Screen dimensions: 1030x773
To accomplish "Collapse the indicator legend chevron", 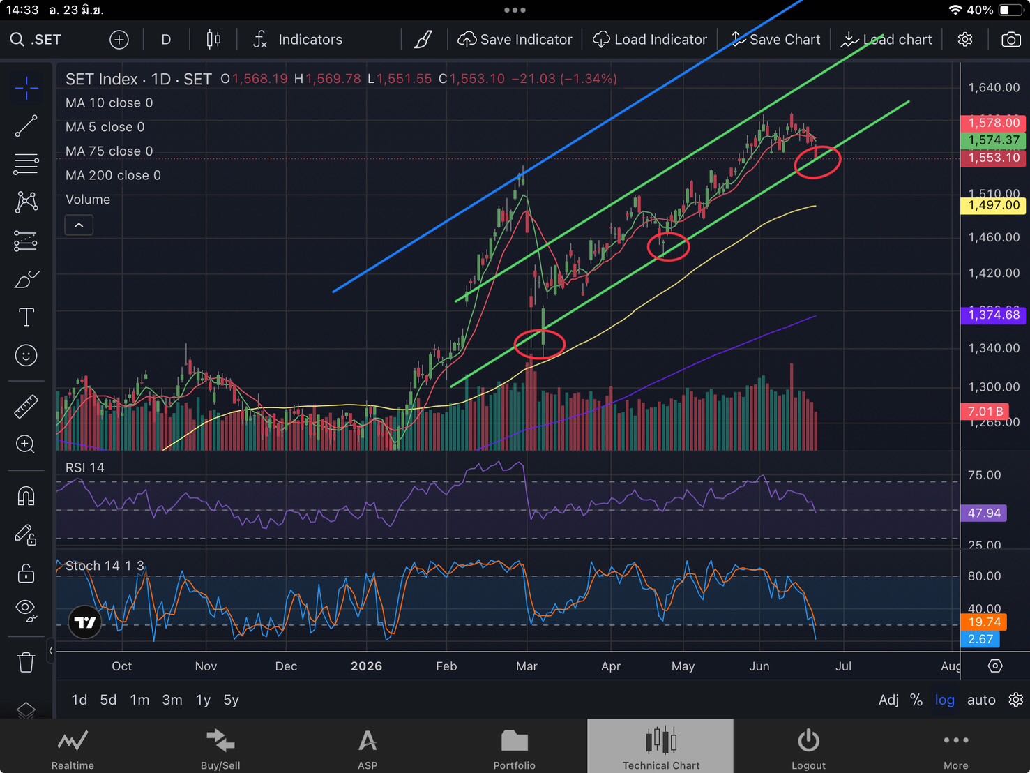I will pyautogui.click(x=79, y=225).
